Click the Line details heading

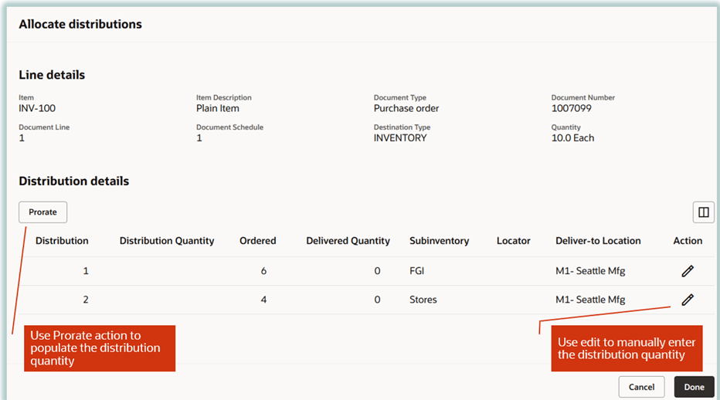pyautogui.click(x=52, y=75)
